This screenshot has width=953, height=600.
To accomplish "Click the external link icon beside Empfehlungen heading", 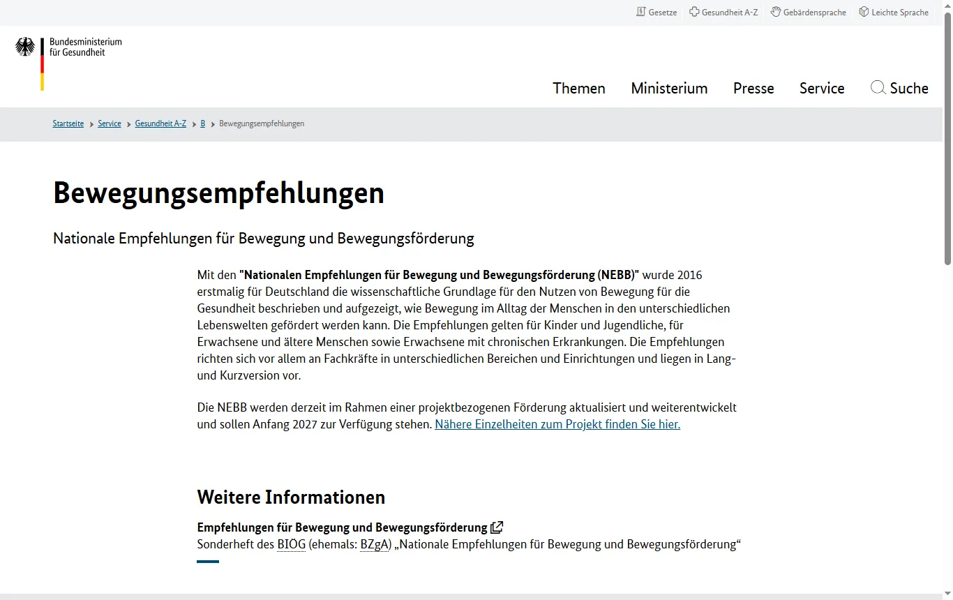I will click(x=497, y=527).
